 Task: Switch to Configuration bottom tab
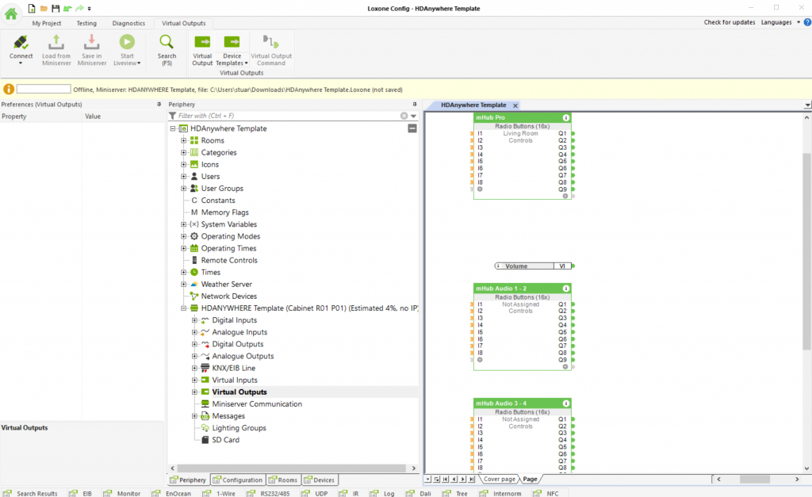coord(238,480)
